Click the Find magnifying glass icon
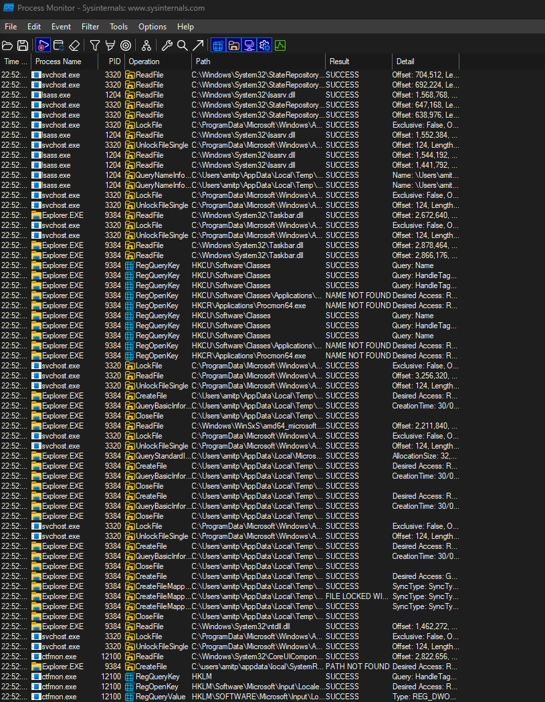 (x=182, y=45)
